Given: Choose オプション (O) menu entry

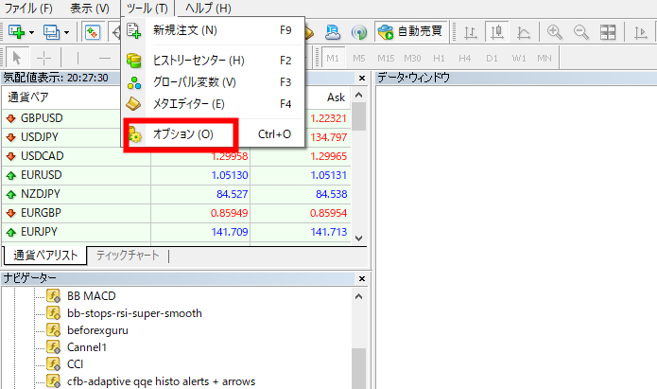Looking at the screenshot, I should (x=213, y=134).
